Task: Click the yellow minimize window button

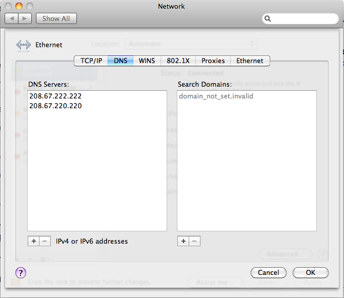Action: [x=19, y=6]
